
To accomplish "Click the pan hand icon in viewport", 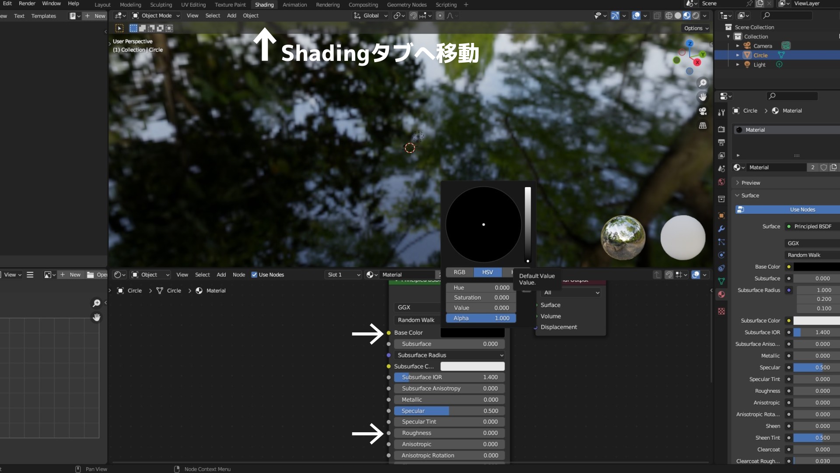I will (x=703, y=97).
